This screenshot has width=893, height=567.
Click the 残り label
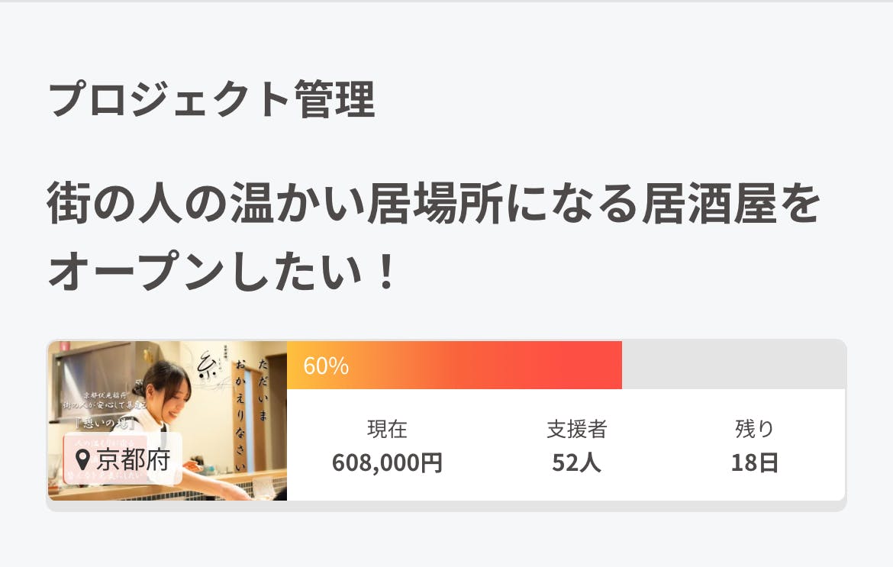(x=754, y=429)
